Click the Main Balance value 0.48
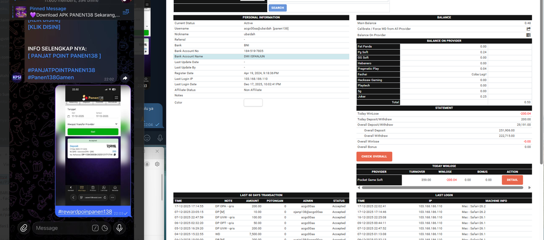The height and width of the screenshot is (240, 544). click(x=528, y=23)
